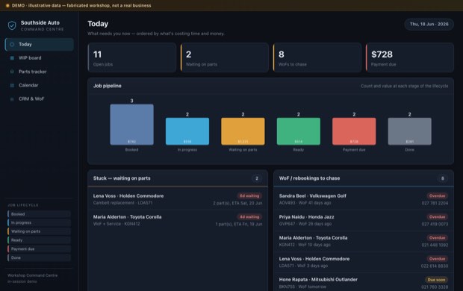The image size is (463, 291).
Task: Open the Calendar icon in sidebar
Action: tap(12, 85)
